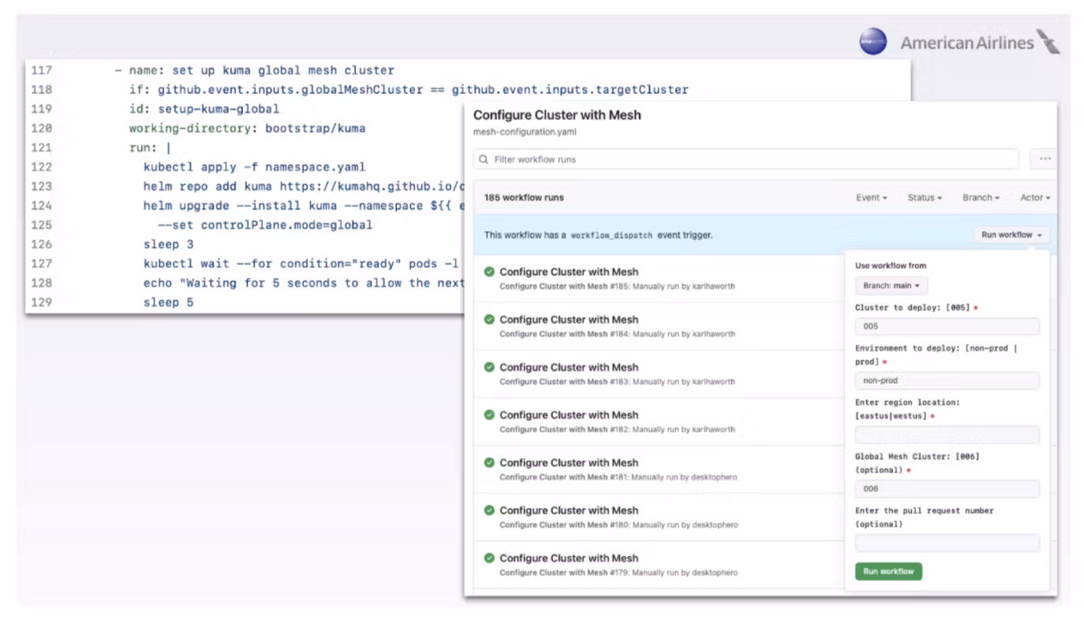Focus the pull request number field
This screenshot has width=1084, height=634.
pos(947,543)
